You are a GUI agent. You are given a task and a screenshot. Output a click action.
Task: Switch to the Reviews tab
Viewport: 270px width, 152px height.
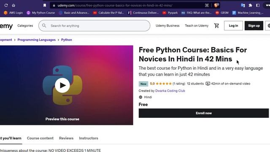(66, 138)
